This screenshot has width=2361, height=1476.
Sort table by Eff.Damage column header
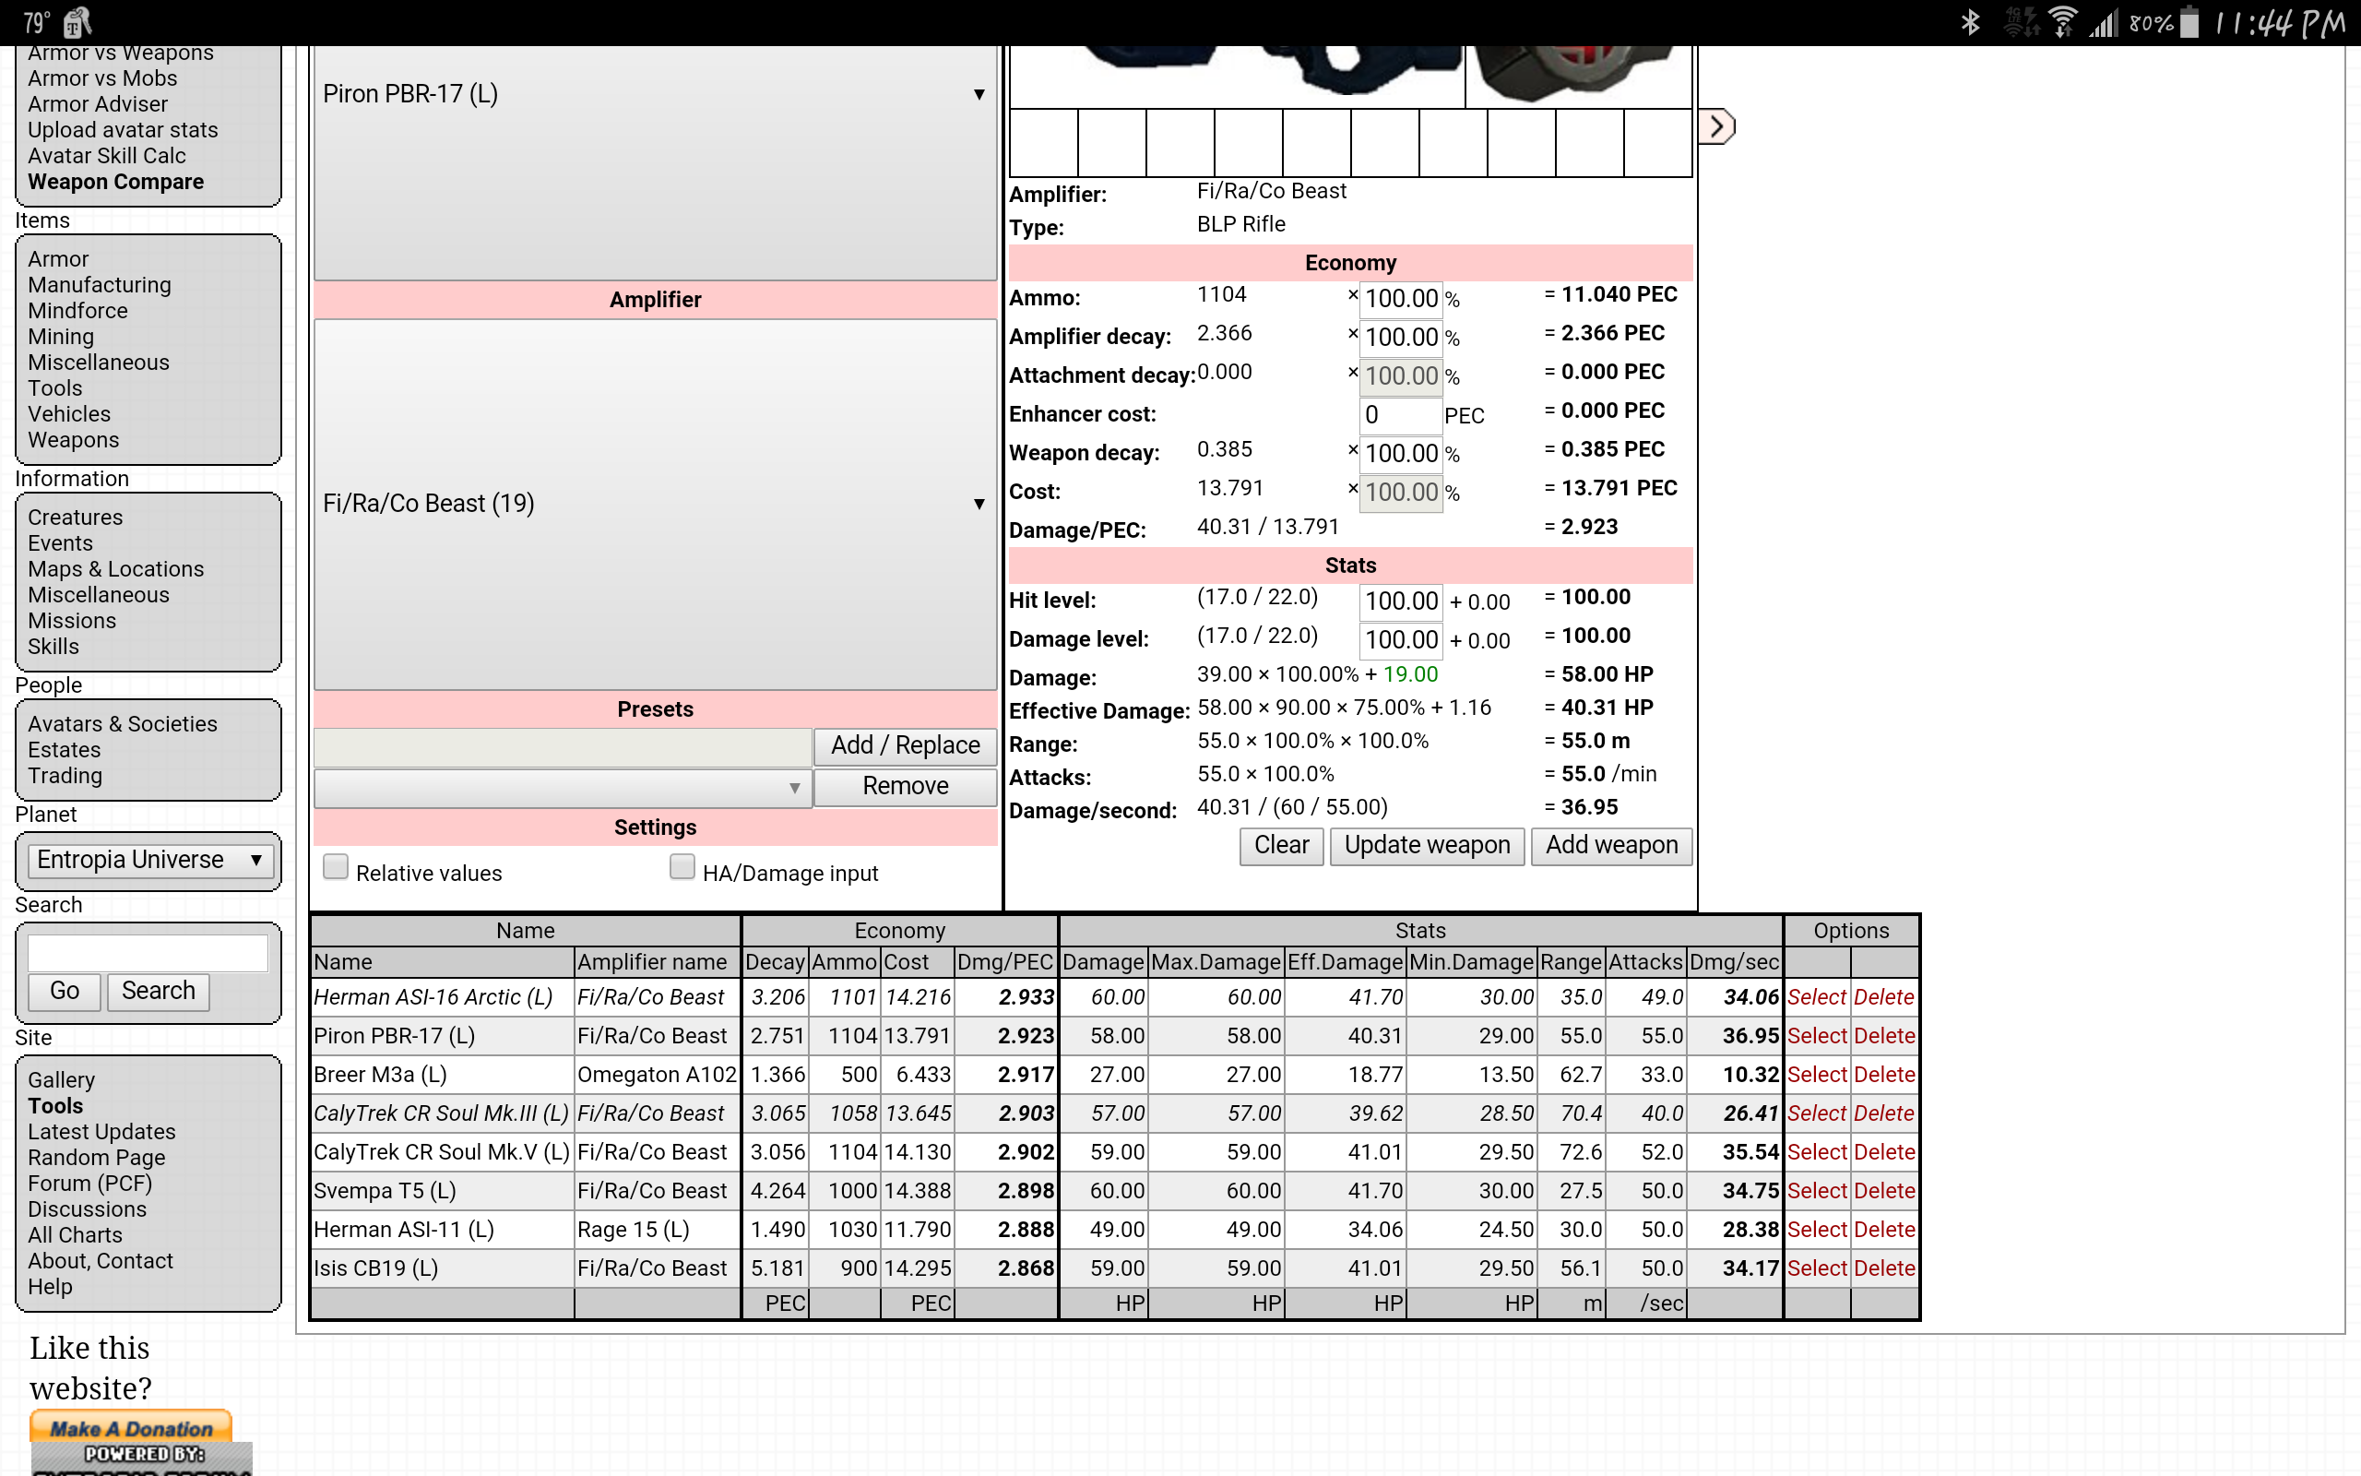(1345, 962)
